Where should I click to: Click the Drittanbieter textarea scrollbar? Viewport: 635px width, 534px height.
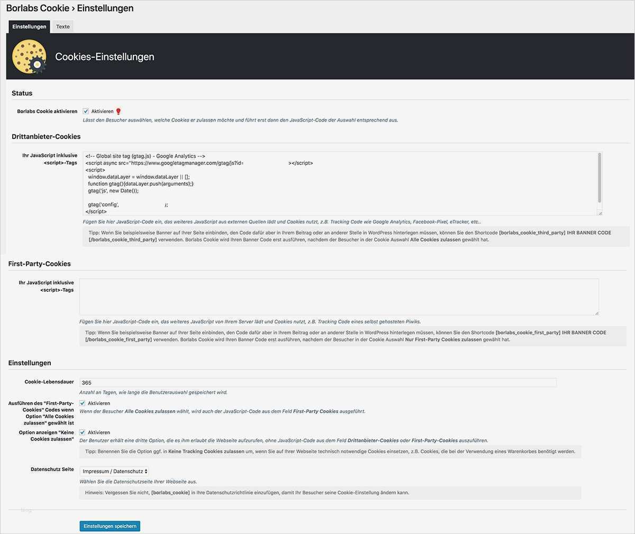pos(599,178)
